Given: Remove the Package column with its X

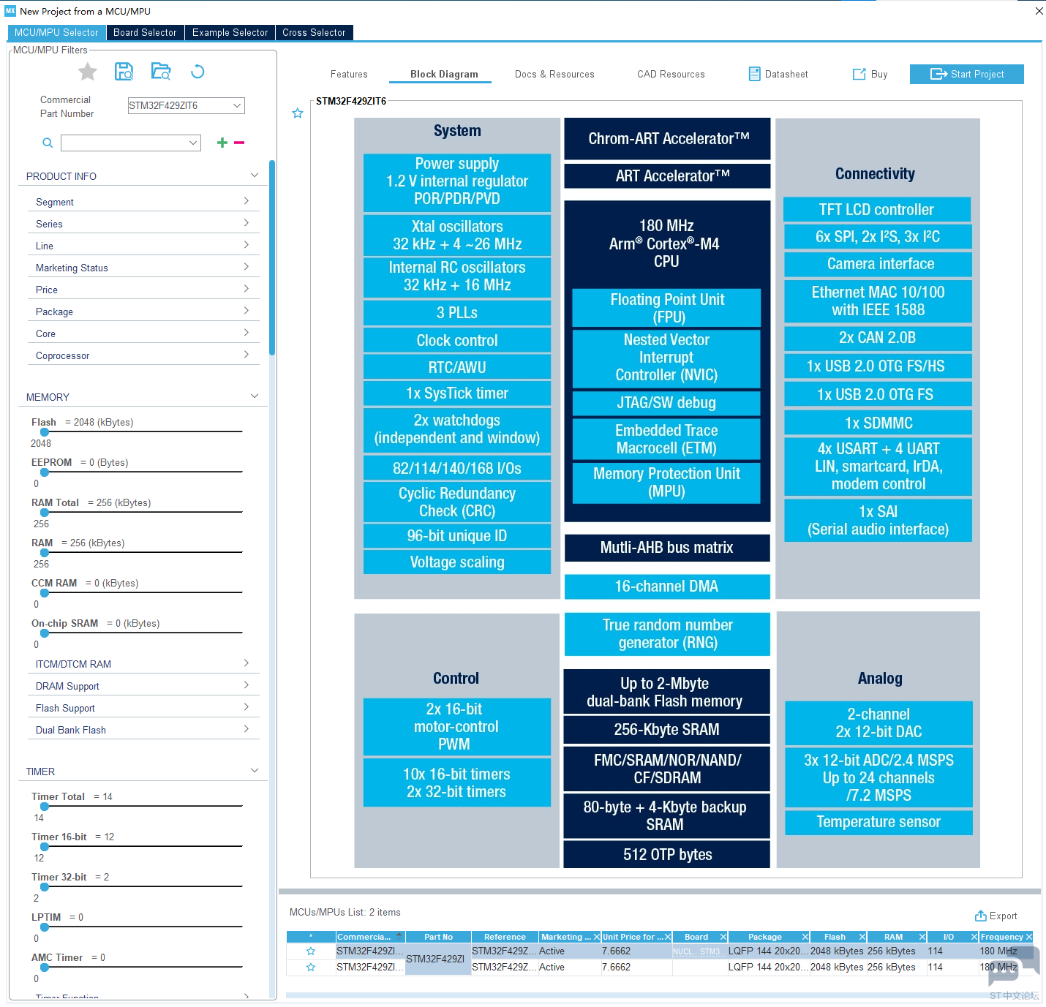Looking at the screenshot, I should [x=805, y=937].
